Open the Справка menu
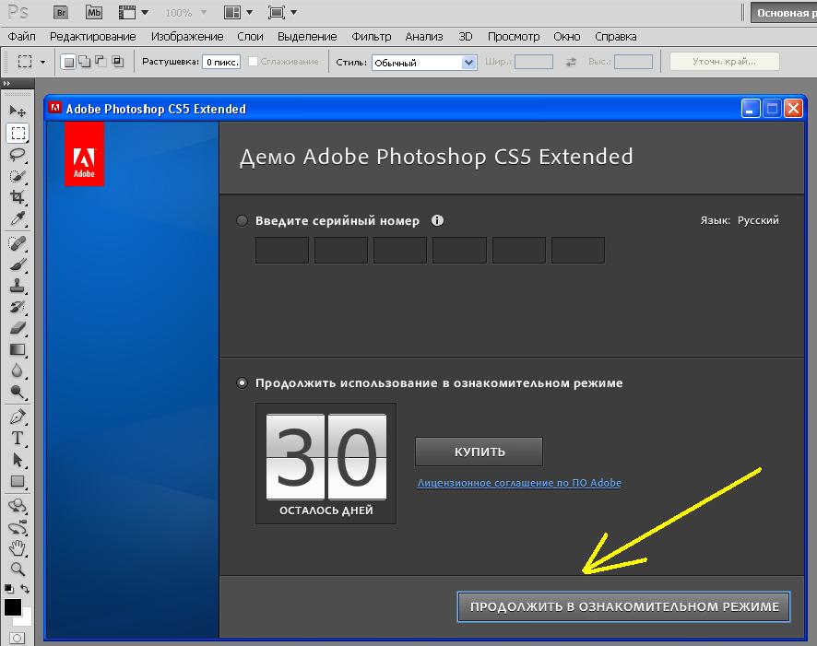 (x=616, y=37)
